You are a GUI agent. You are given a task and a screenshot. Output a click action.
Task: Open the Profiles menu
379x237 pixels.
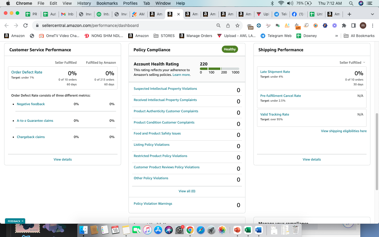coord(130,3)
